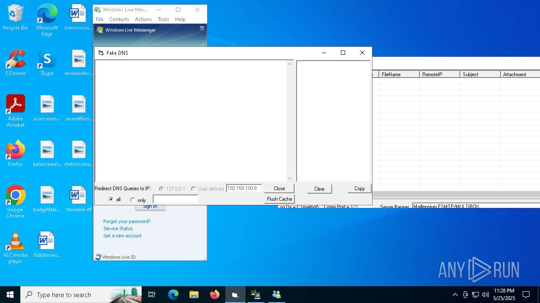Open Task View on the taskbar
Screen dimensions: 540x303
152,295
